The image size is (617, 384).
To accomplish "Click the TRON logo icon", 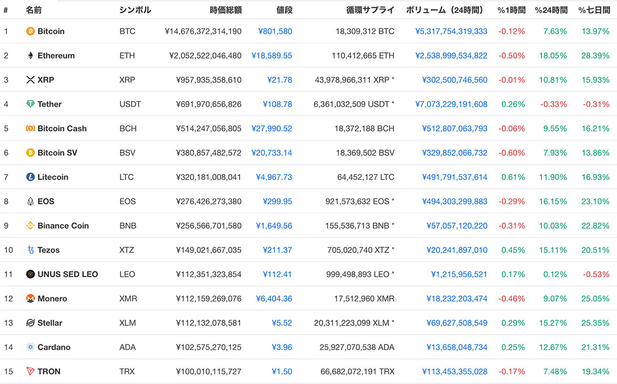I will [30, 371].
